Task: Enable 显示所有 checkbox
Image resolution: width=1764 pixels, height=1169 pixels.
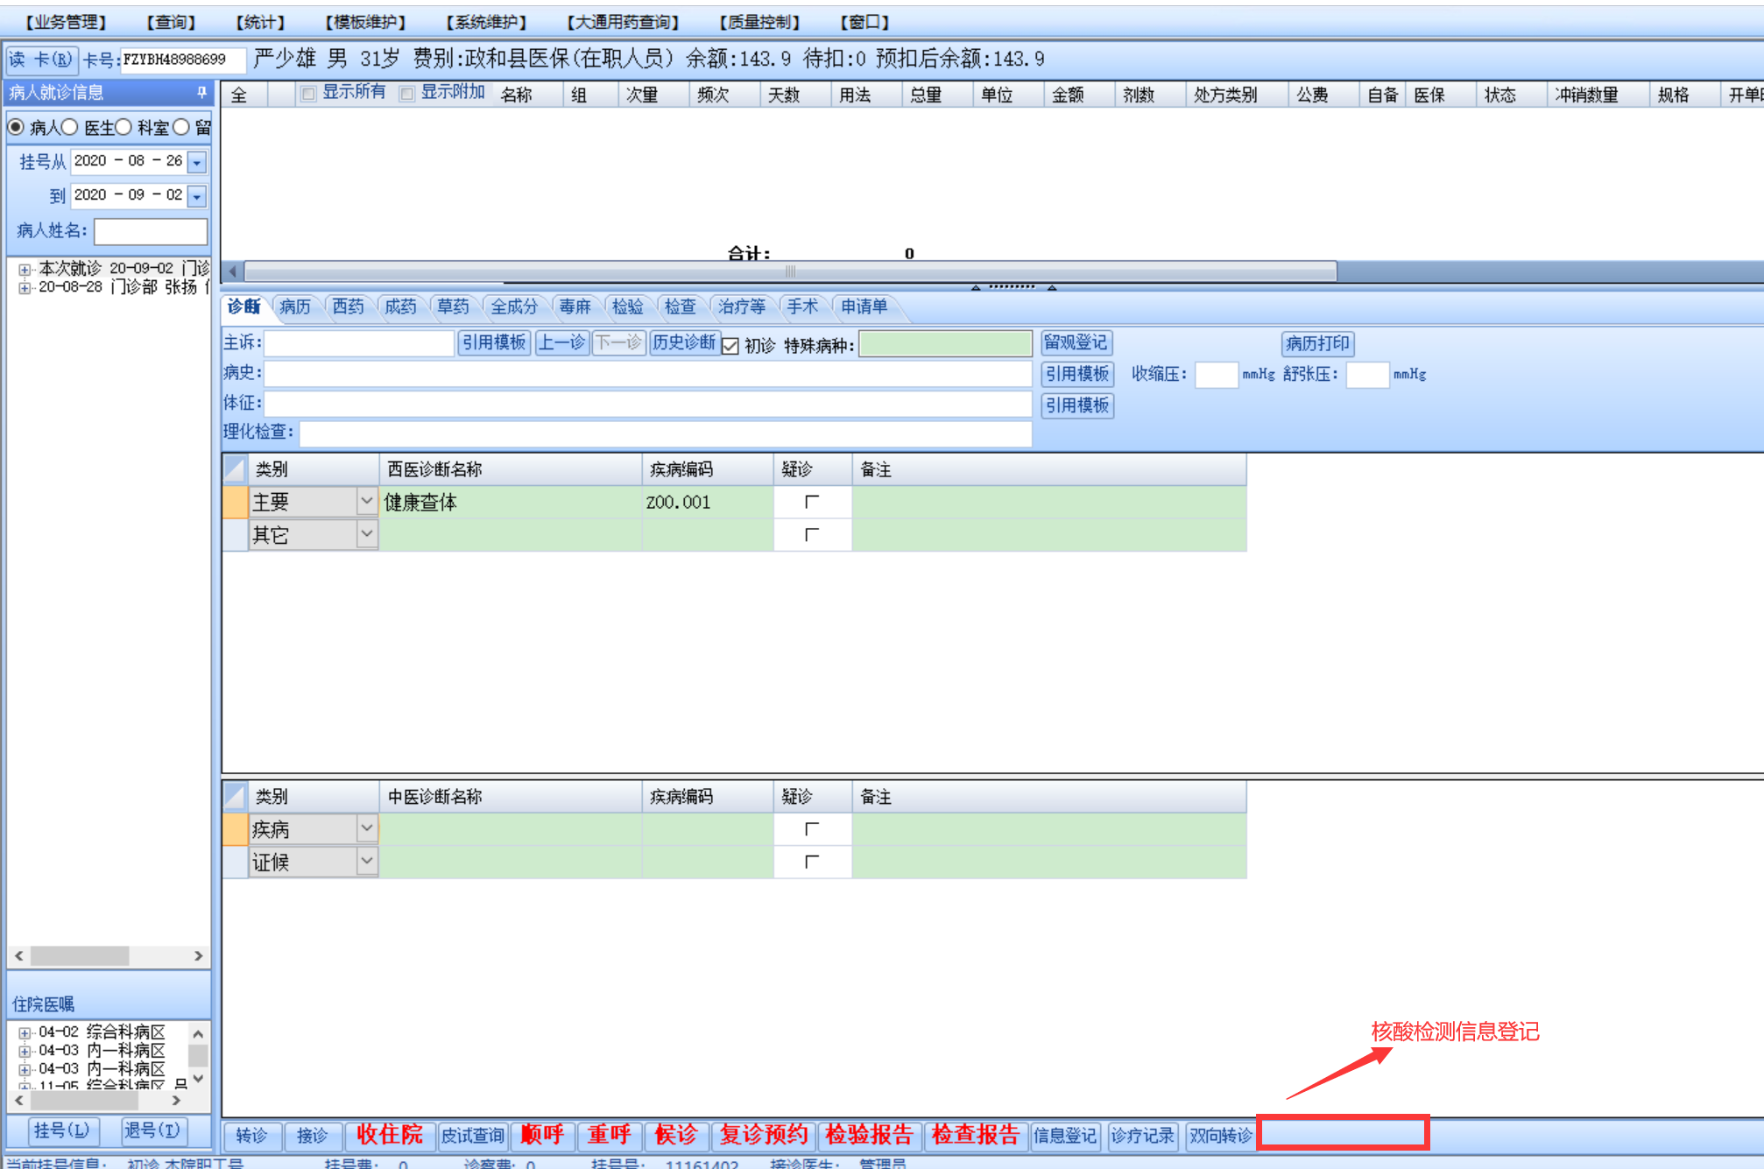Action: (308, 94)
